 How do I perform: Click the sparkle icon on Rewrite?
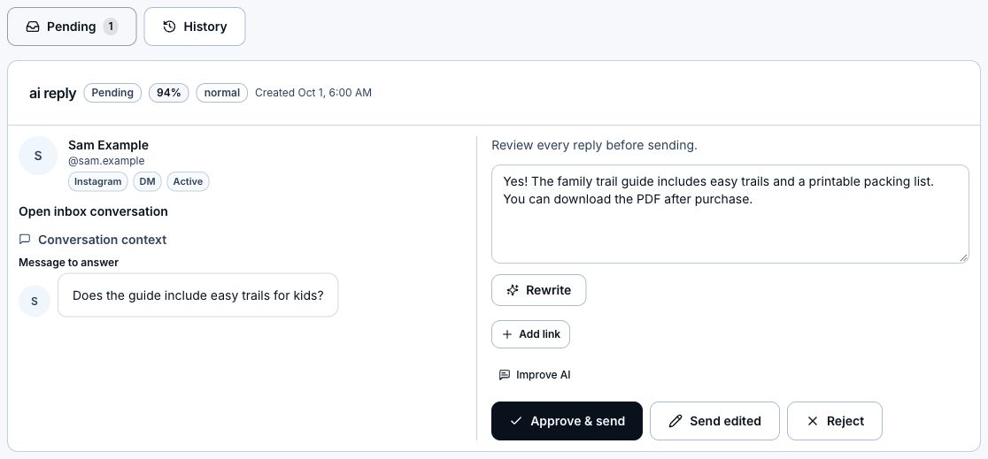tap(513, 290)
